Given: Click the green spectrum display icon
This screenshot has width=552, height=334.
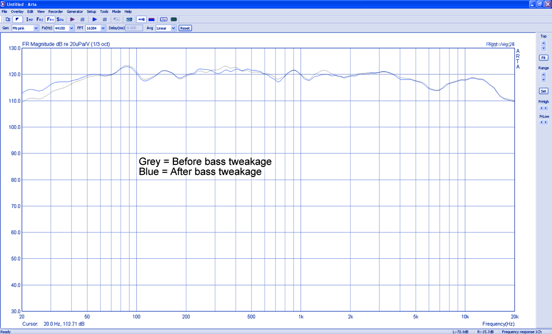Looking at the screenshot, I should click(x=174, y=19).
